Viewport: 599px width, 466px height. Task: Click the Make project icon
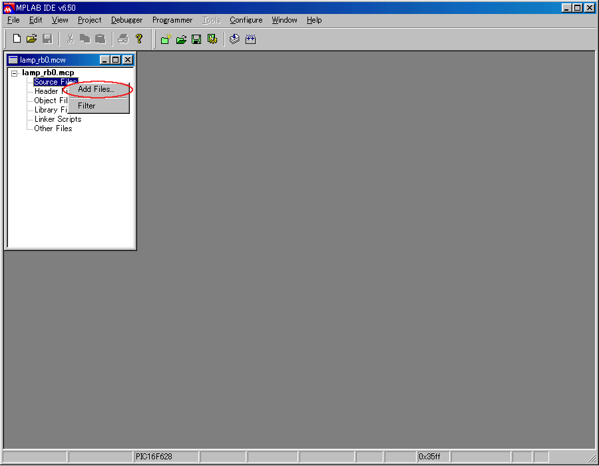tap(234, 39)
